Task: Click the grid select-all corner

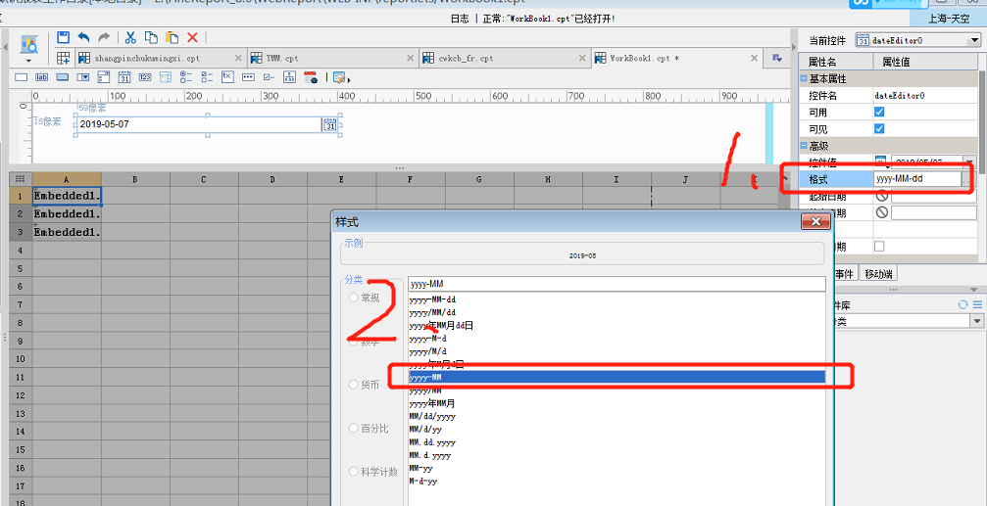Action: click(x=21, y=178)
